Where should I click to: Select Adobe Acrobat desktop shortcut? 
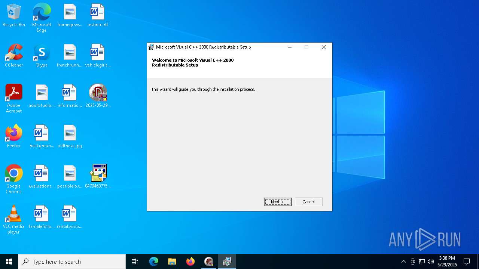pos(14,99)
